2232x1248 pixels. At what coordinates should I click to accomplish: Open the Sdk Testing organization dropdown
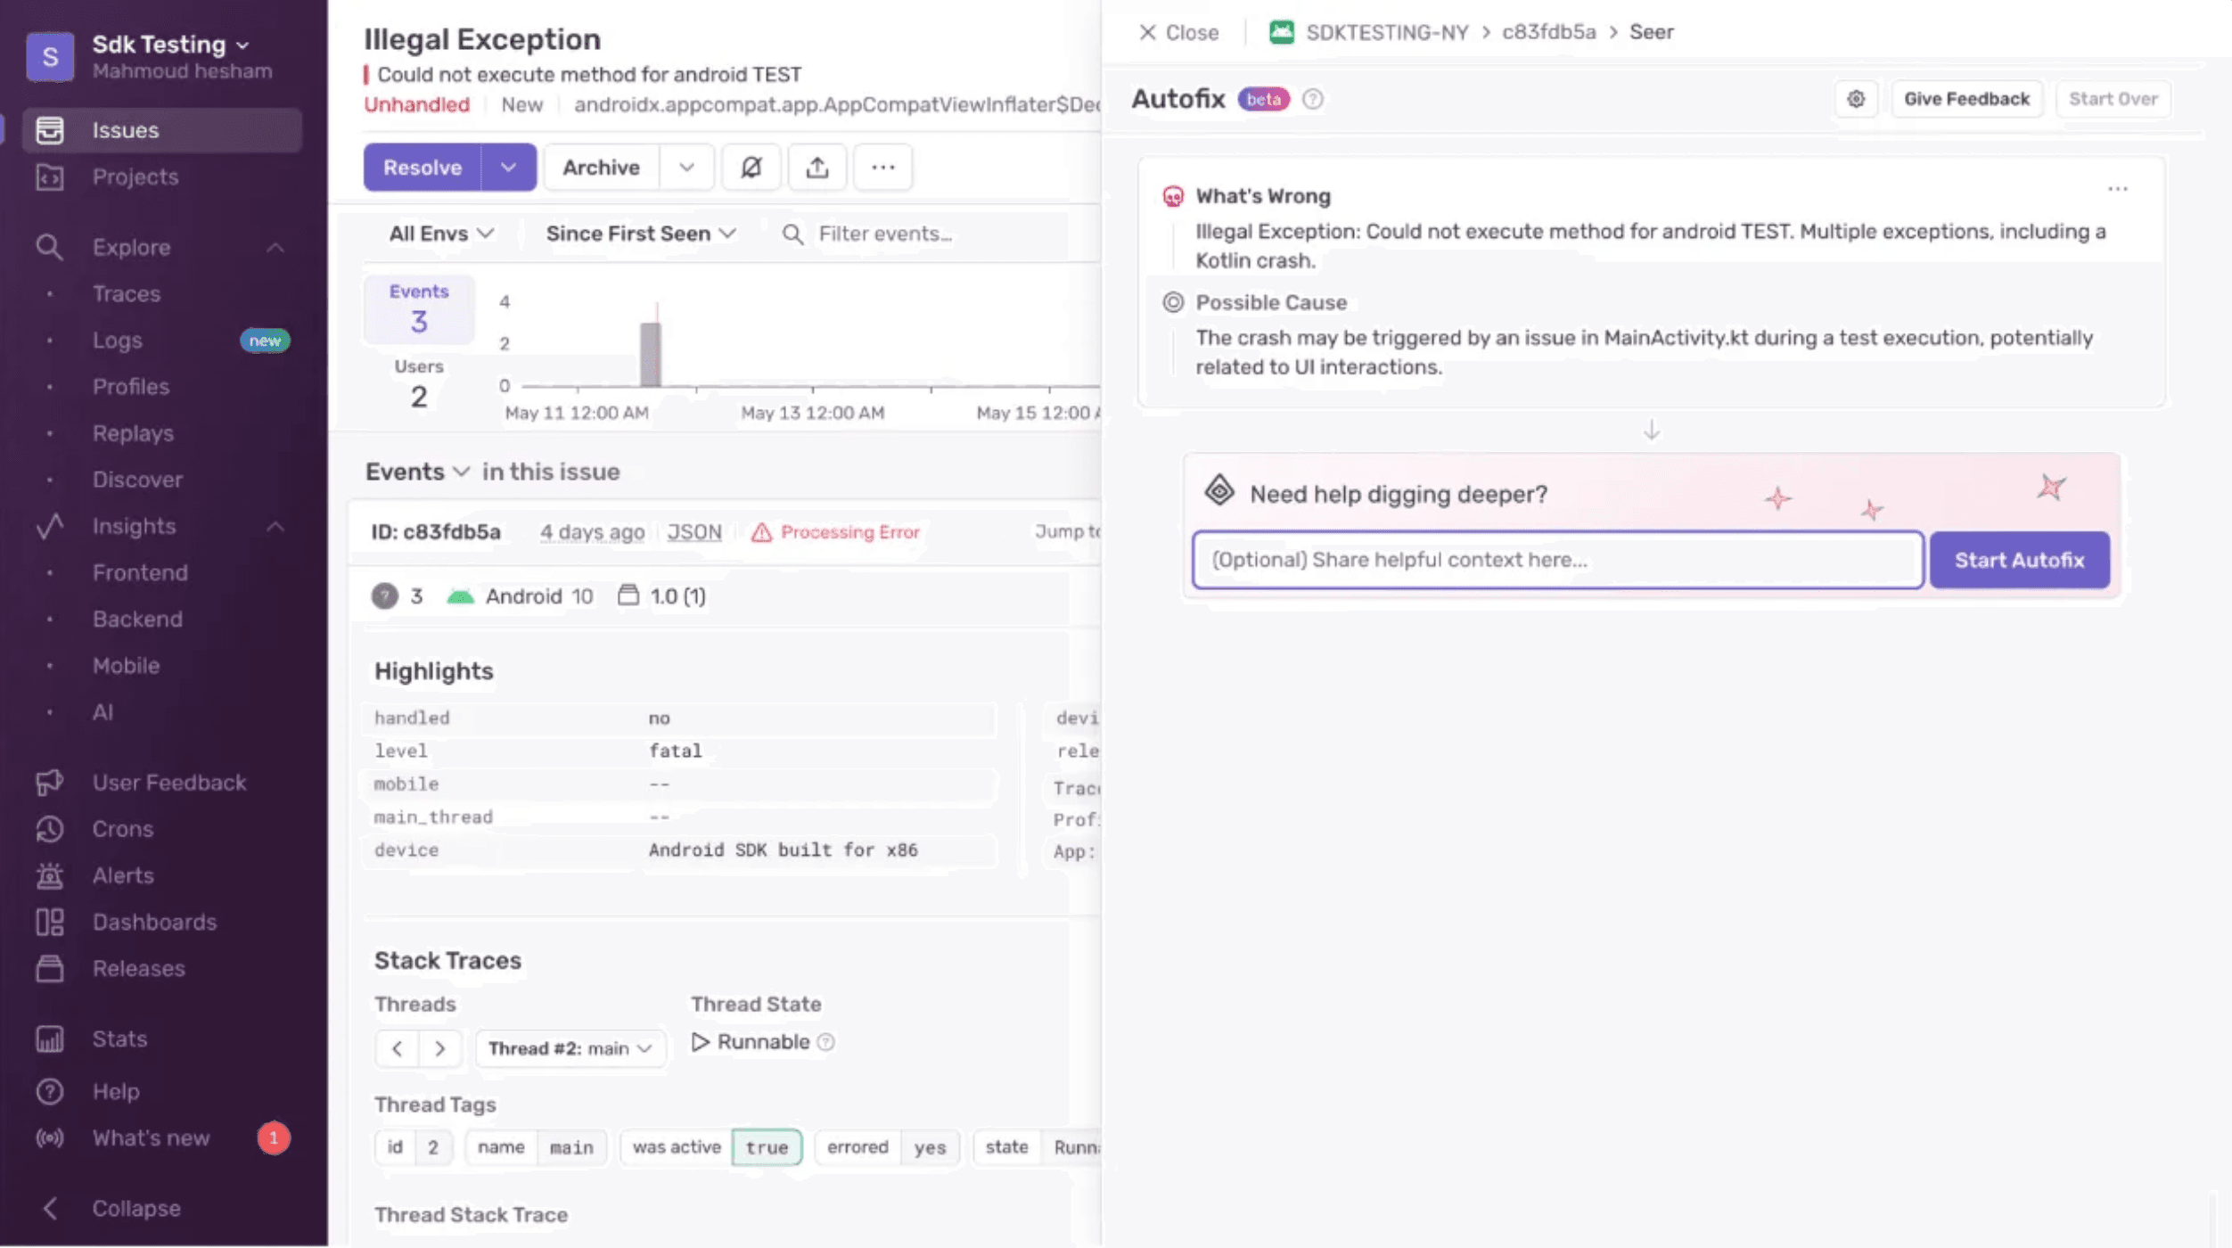pyautogui.click(x=170, y=44)
